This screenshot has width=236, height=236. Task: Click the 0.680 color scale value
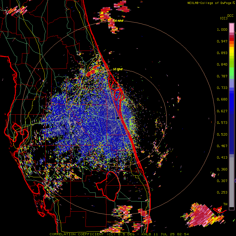click(x=222, y=99)
